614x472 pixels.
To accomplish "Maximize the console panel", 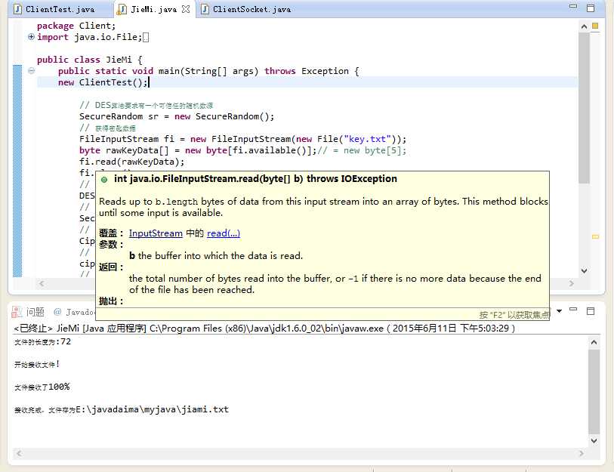I will click(x=591, y=311).
